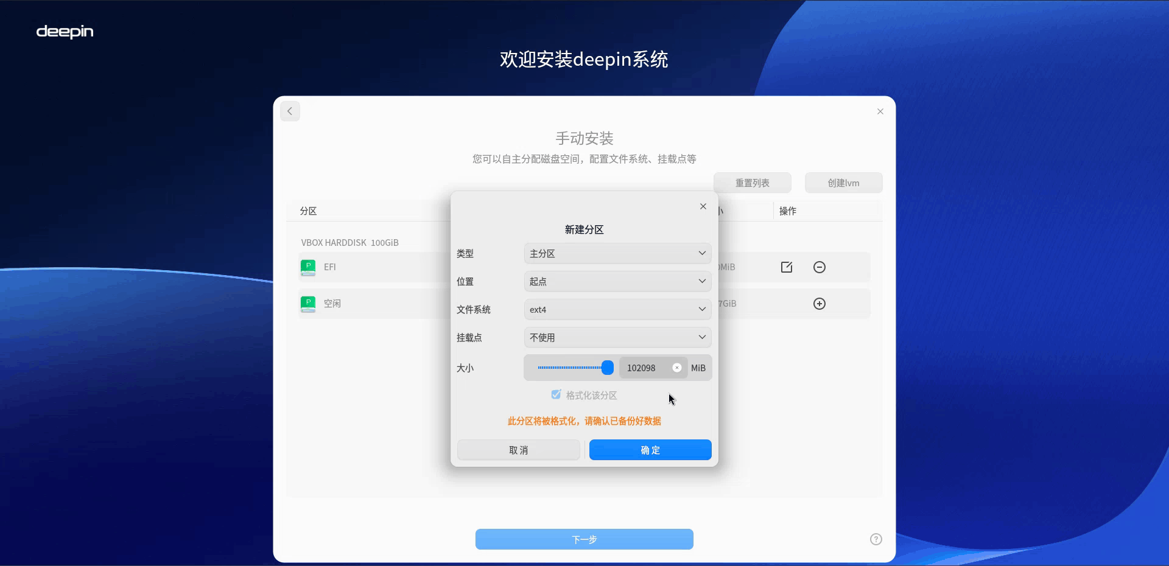Click the VBOX HARDDISK 100GiB label

(x=350, y=242)
